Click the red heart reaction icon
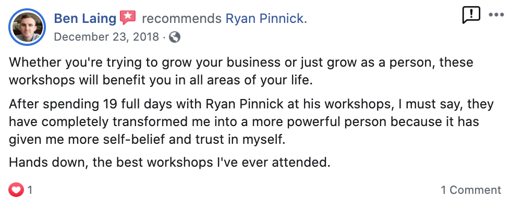The height and width of the screenshot is (198, 511). click(16, 190)
